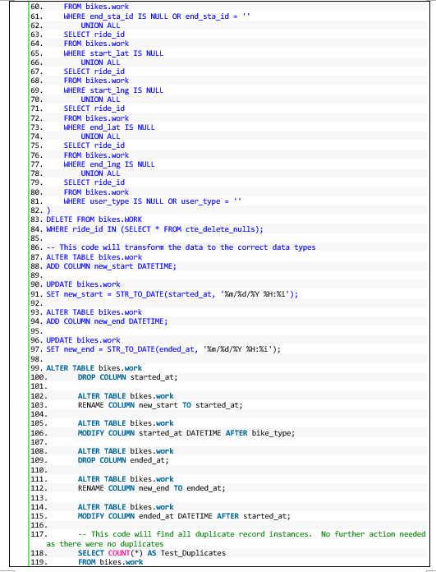Click line 106 MODIFY COLUMN started_at DATETIME
This screenshot has width=436, height=572.
point(186,433)
